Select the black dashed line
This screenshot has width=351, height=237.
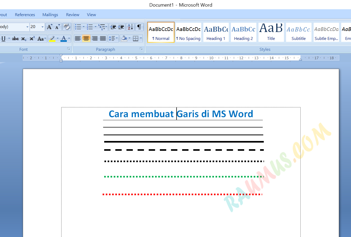pos(184,150)
